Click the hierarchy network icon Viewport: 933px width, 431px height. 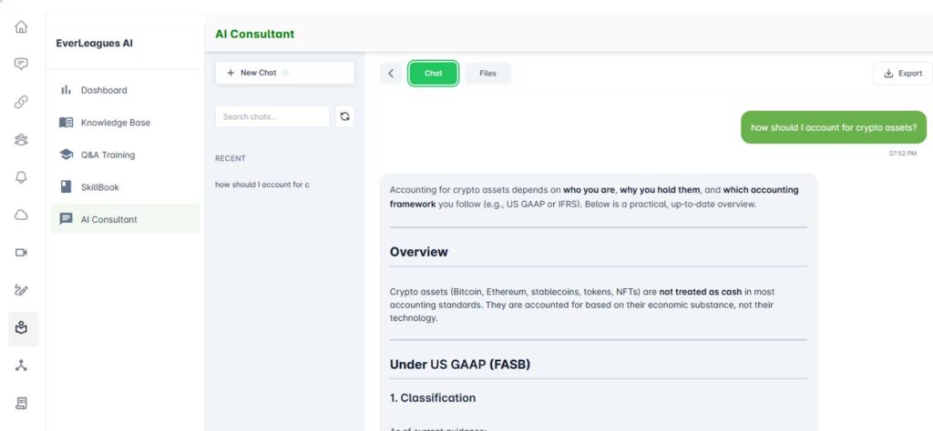click(22, 366)
